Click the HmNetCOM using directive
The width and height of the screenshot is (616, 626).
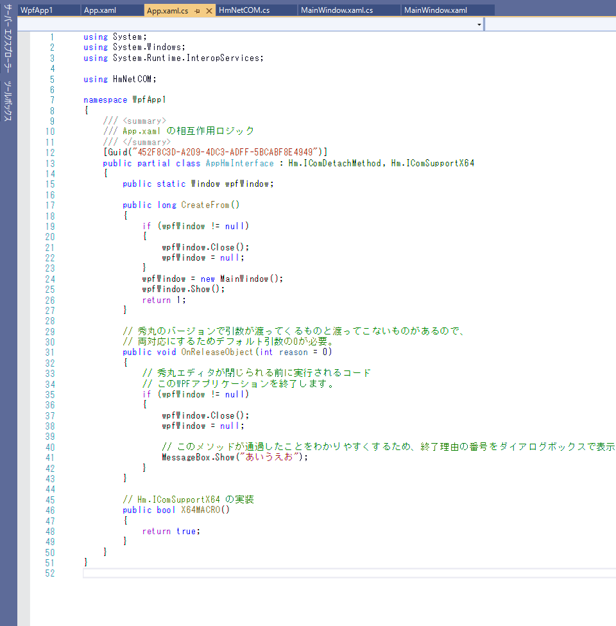(x=132, y=79)
